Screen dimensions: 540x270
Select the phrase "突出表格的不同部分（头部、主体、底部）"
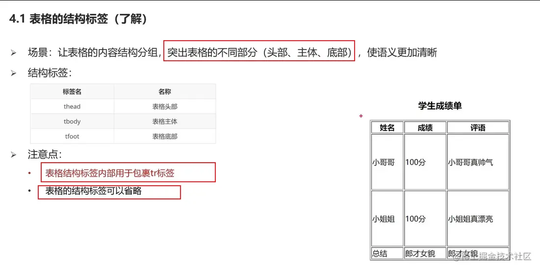(259, 52)
